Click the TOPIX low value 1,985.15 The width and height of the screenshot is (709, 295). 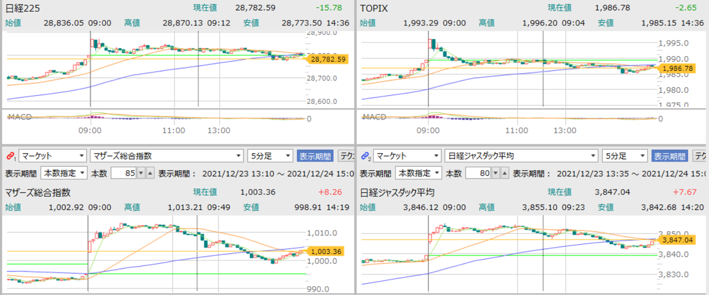[659, 23]
